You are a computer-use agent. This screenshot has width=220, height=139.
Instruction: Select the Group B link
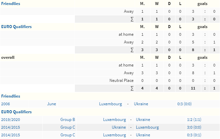click(68, 120)
